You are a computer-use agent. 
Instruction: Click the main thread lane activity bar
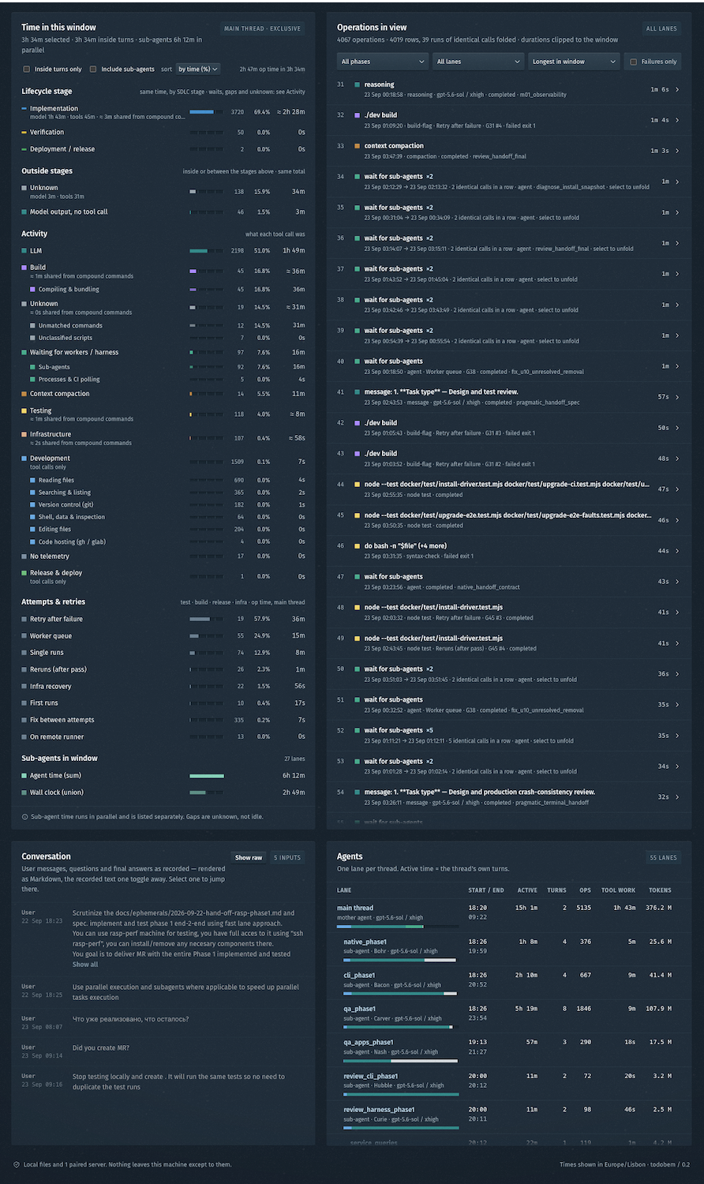[398, 926]
